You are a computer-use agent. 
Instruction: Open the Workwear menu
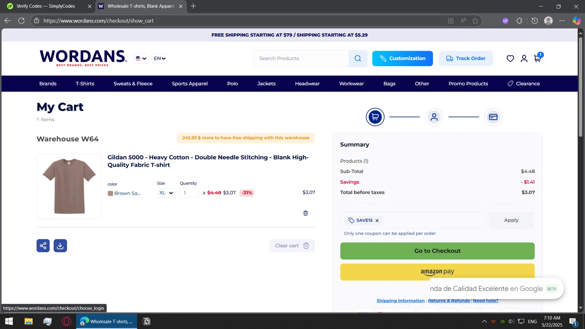point(351,84)
